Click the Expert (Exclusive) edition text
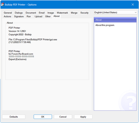Screen dimensions: 139x123 pos(18,59)
